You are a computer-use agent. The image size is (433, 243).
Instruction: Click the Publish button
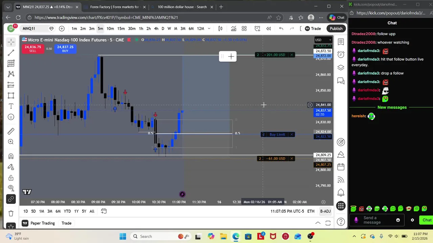pos(336,29)
